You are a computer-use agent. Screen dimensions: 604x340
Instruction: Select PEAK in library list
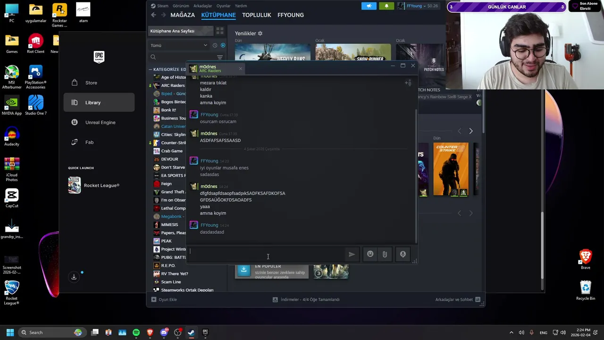[x=166, y=241]
